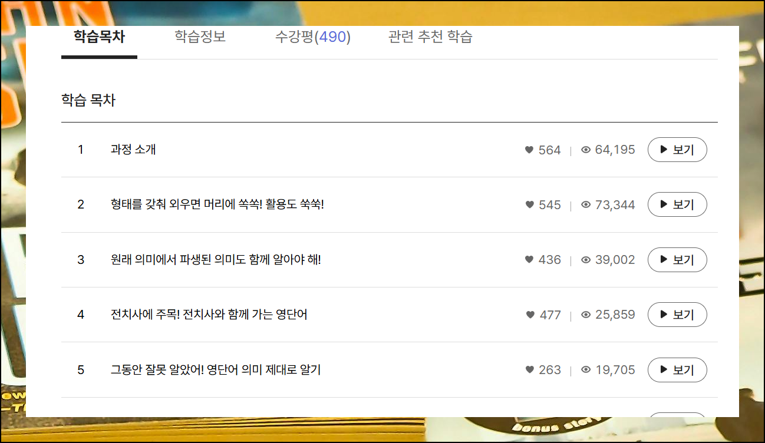Click the heart icon beside 545
The width and height of the screenshot is (765, 443).
pyautogui.click(x=529, y=204)
